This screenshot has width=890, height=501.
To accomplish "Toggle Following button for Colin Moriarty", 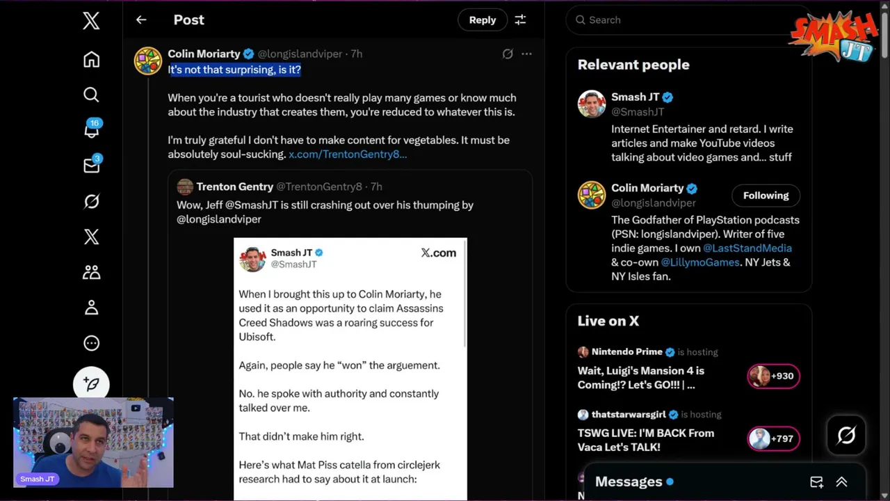I will 766,196.
